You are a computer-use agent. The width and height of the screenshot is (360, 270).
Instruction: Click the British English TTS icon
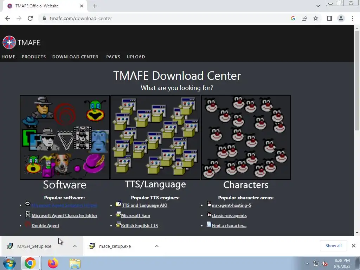click(118, 224)
